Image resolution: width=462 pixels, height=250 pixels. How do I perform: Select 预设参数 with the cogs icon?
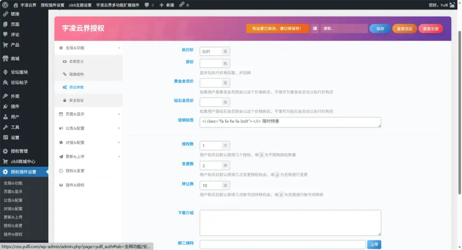(88, 87)
